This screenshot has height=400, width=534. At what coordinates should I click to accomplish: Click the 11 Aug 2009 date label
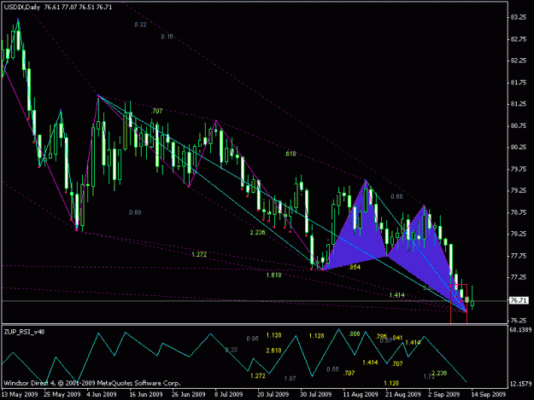(x=361, y=394)
